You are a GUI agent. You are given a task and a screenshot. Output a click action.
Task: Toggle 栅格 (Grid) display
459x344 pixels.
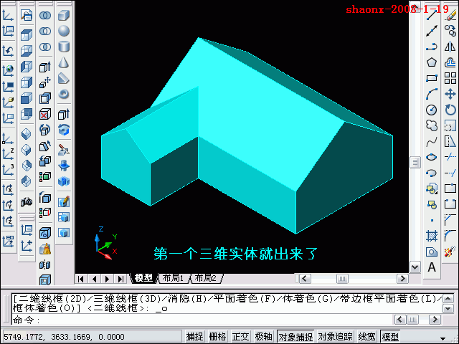(x=217, y=336)
